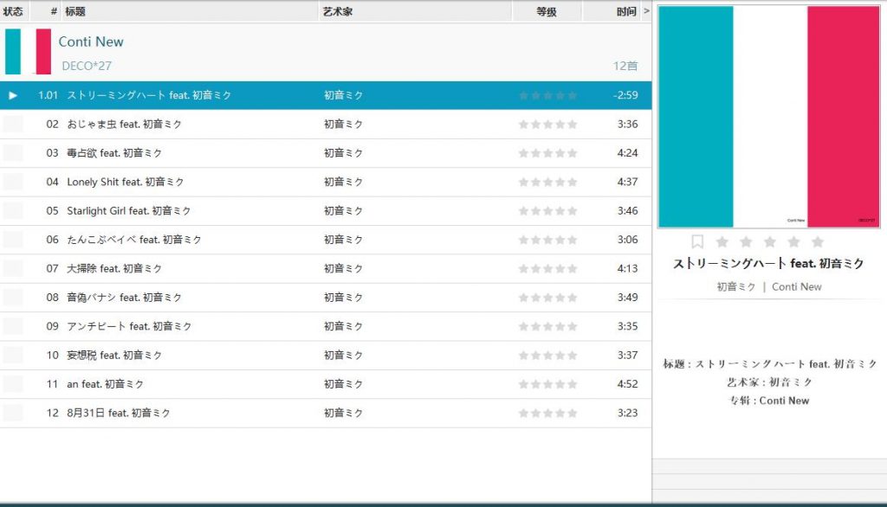This screenshot has width=887, height=507.
Task: Rate track 06 たんこぶベイベ two stars
Action: coord(535,240)
